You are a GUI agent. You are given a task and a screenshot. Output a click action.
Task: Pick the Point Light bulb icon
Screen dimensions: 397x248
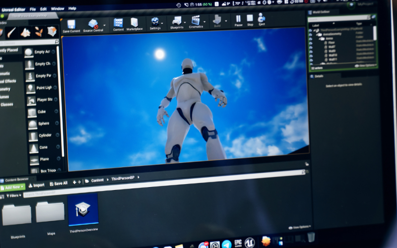[31, 88]
